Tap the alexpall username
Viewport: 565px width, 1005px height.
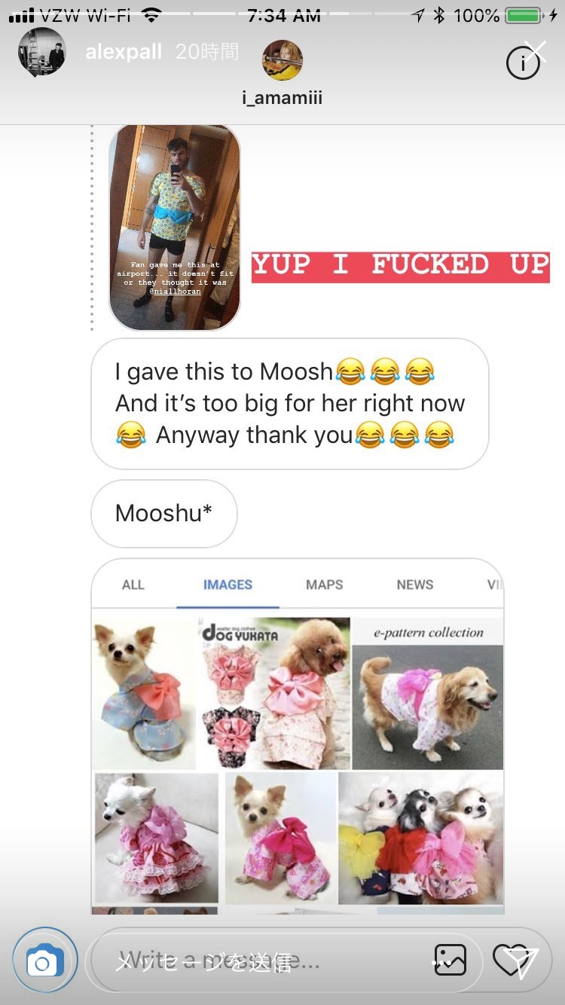point(124,52)
